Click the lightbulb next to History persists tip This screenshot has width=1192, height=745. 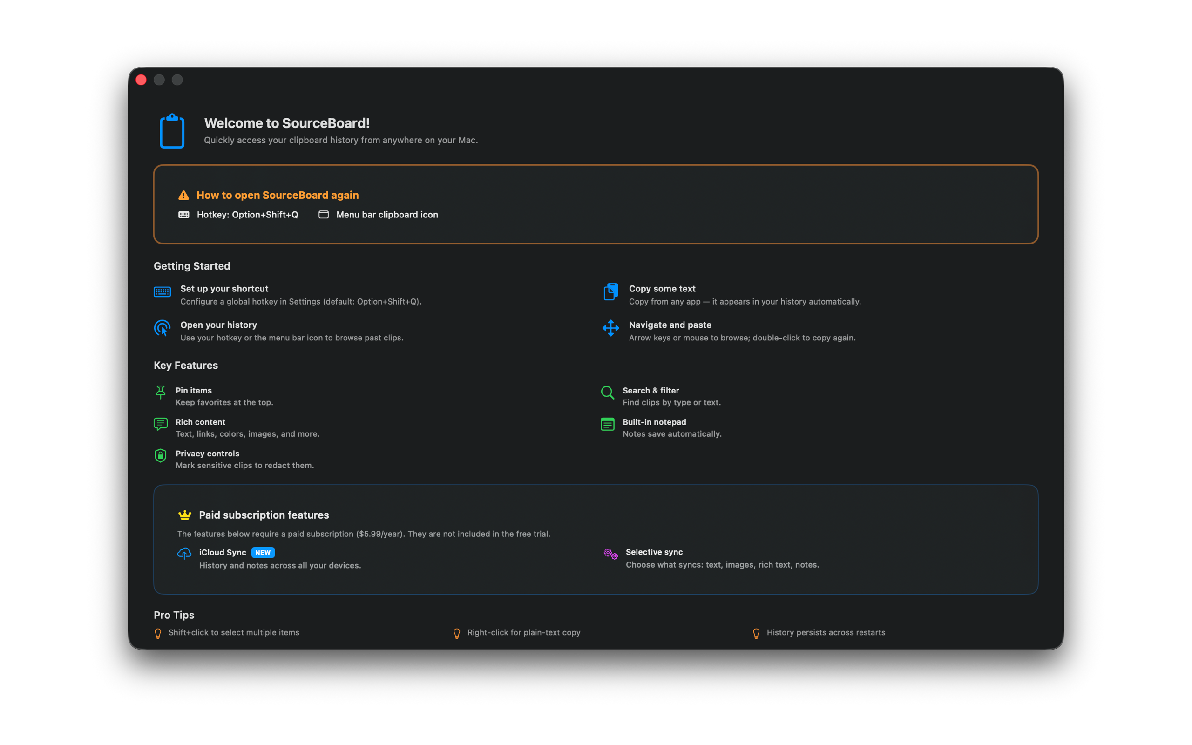coord(756,633)
